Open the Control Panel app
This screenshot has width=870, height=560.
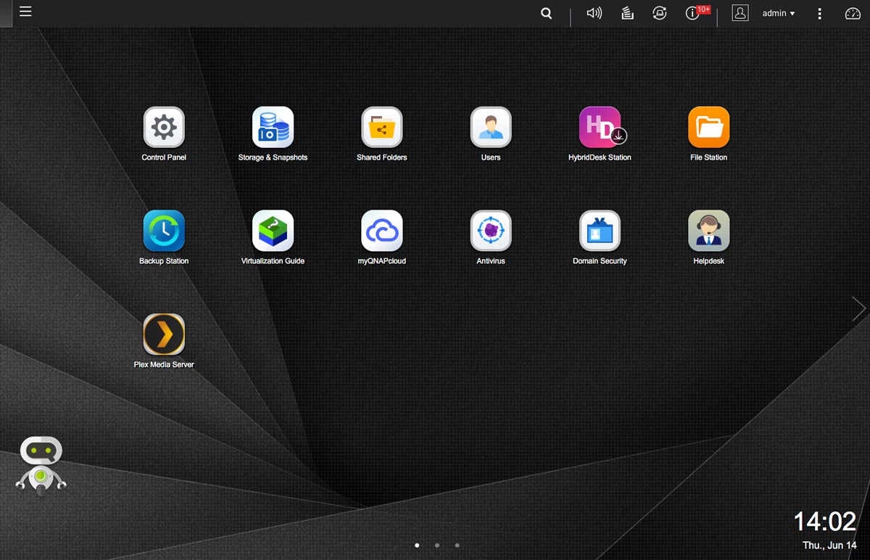[164, 128]
